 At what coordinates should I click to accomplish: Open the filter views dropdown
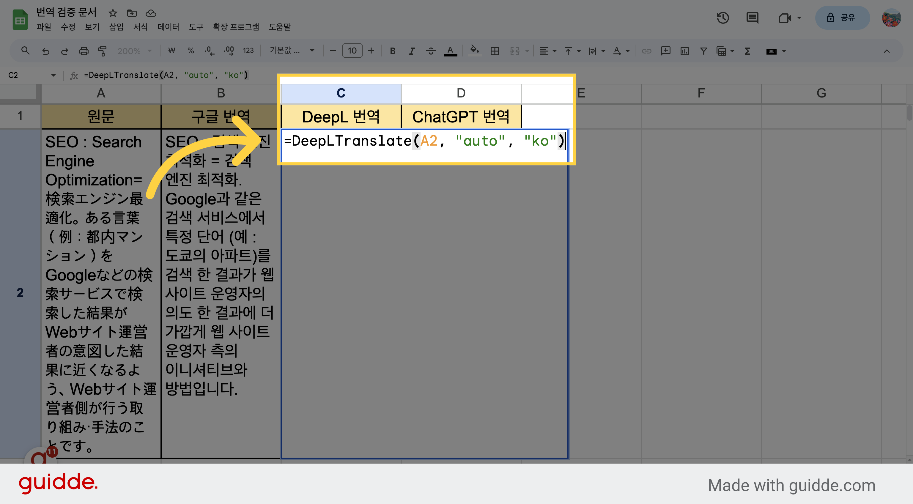(x=725, y=51)
